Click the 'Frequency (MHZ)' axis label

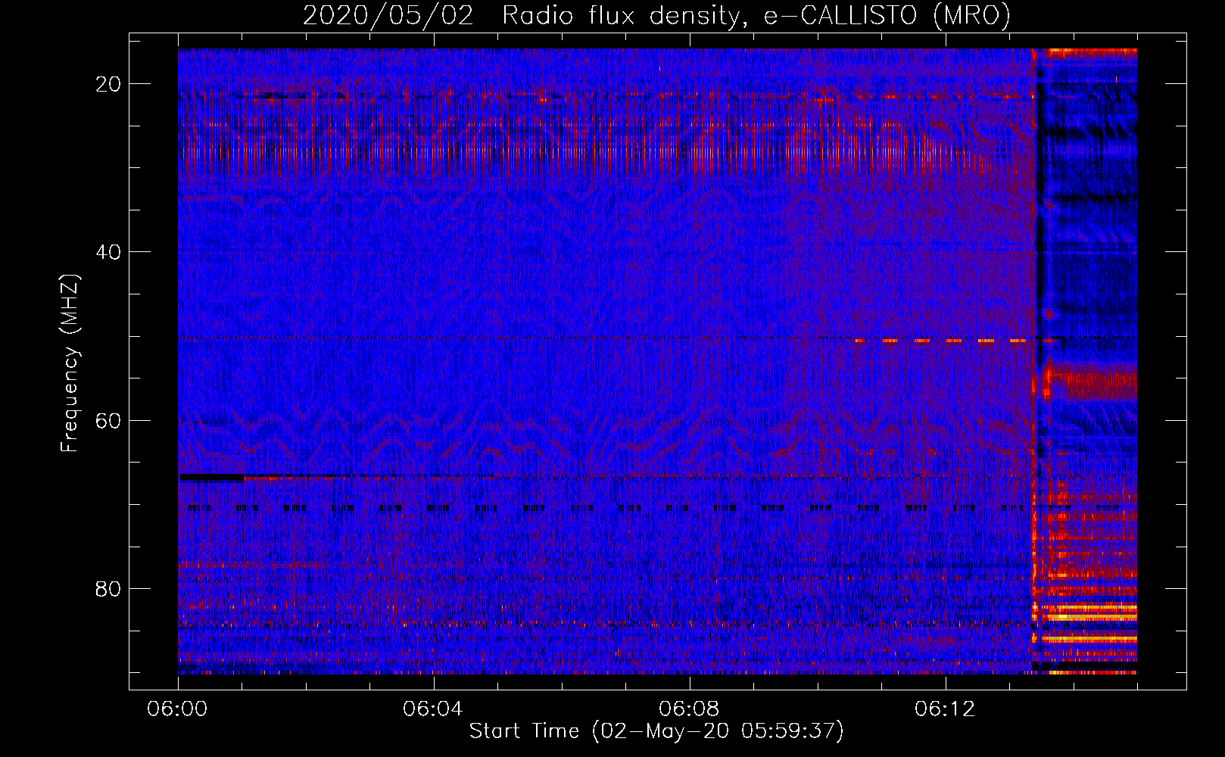point(70,363)
